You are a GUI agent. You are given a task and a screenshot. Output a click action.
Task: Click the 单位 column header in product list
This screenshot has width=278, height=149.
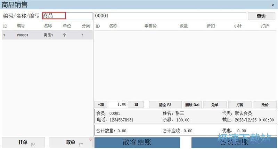(67, 26)
